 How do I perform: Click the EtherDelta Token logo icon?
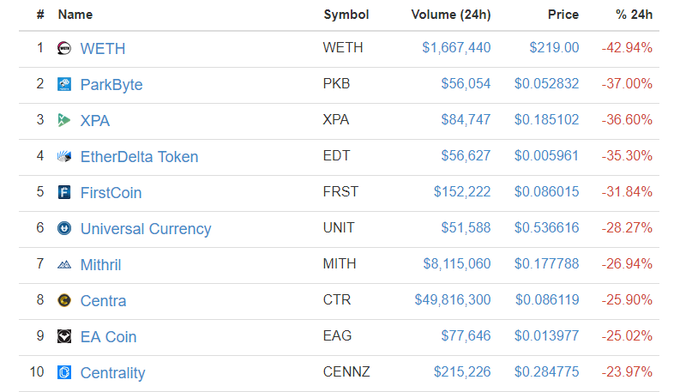tap(64, 156)
